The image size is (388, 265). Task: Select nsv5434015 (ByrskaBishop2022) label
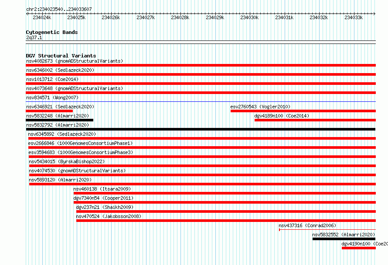pyautogui.click(x=67, y=161)
